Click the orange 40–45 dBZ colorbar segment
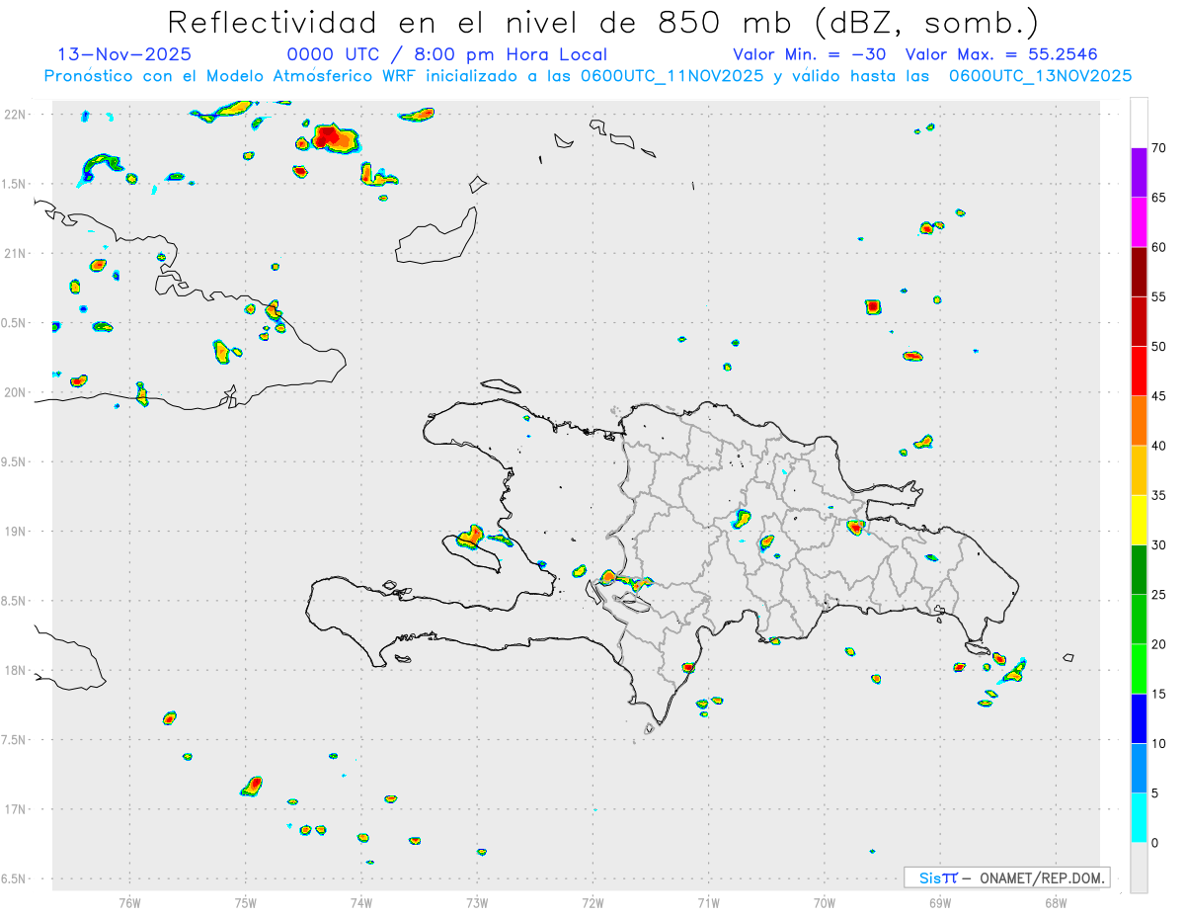 point(1139,421)
